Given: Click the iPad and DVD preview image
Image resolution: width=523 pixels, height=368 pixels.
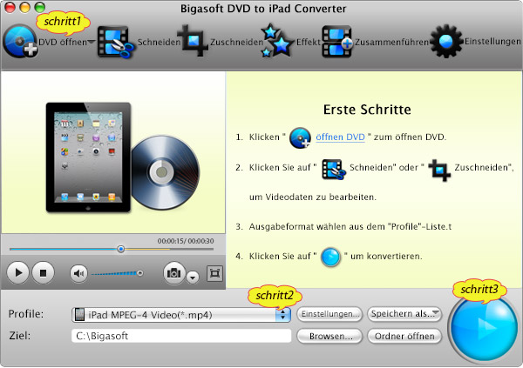Looking at the screenshot, I should click(x=123, y=157).
